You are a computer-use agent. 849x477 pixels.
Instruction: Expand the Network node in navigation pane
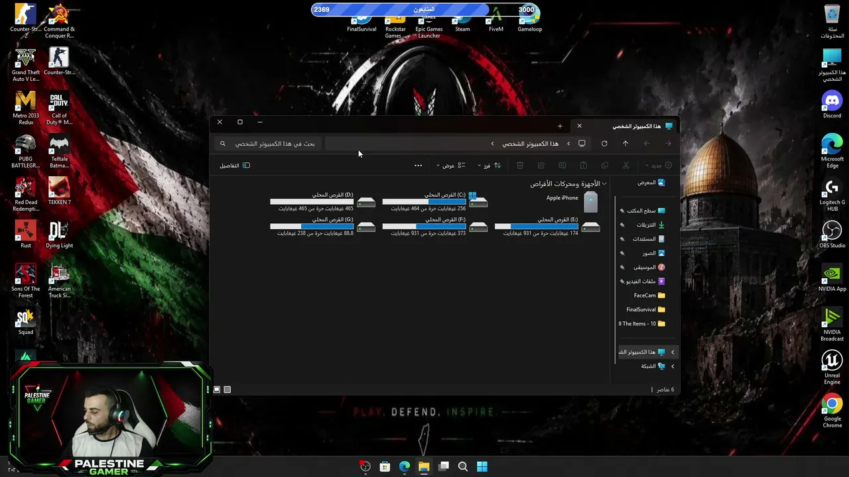click(x=673, y=366)
